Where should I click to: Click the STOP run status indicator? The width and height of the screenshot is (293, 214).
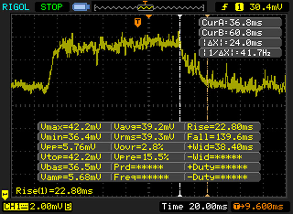click(x=51, y=7)
